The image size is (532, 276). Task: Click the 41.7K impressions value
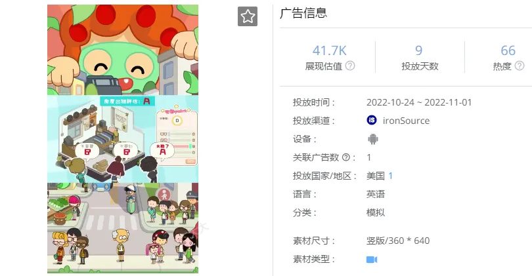coord(330,50)
